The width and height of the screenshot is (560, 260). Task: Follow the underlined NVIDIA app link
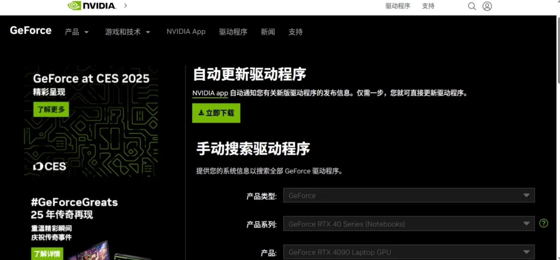coord(210,93)
